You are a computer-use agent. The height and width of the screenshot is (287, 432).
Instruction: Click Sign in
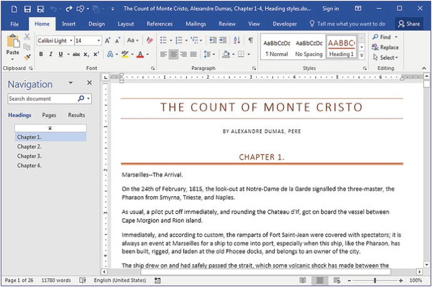tap(330, 9)
